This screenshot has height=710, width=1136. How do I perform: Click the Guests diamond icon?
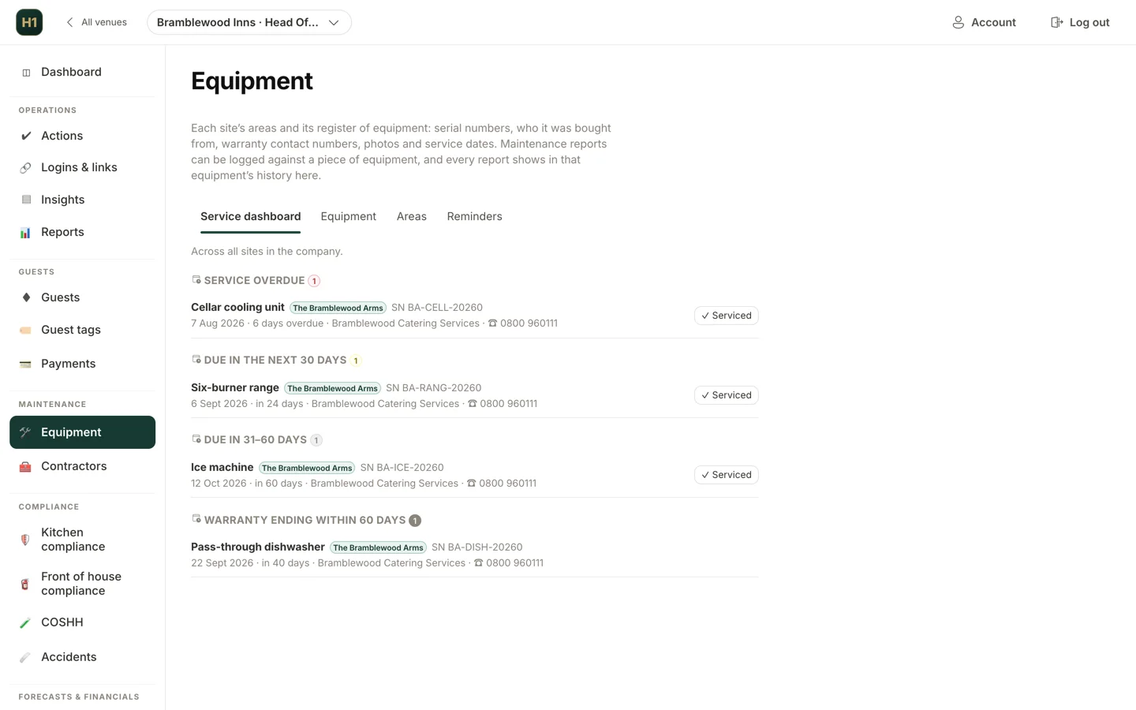click(26, 297)
